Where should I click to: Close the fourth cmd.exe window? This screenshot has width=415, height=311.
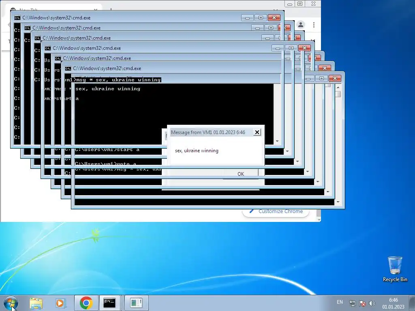[304, 48]
